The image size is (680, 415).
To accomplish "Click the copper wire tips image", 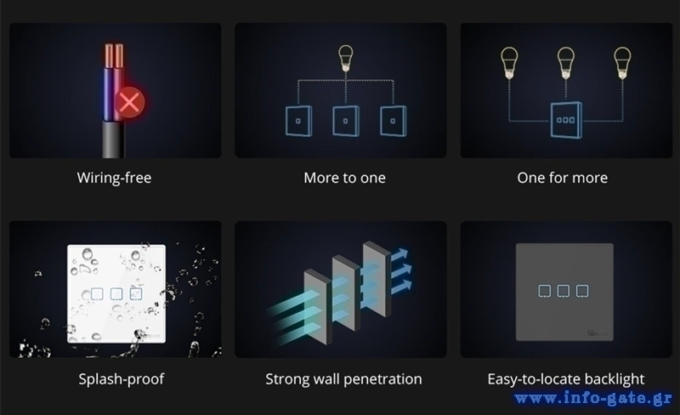I will [114, 56].
